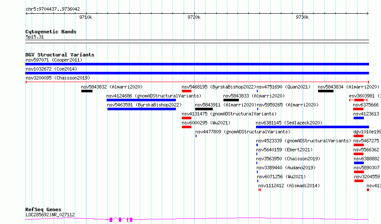
Task: Select blue bar under nsv6388882
Action: 359,163
